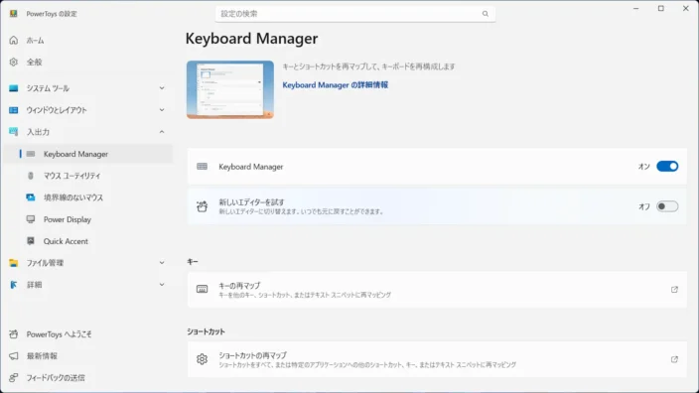This screenshot has width=699, height=393.
Task: Collapse the 入出力 section chevron
Action: [x=162, y=132]
